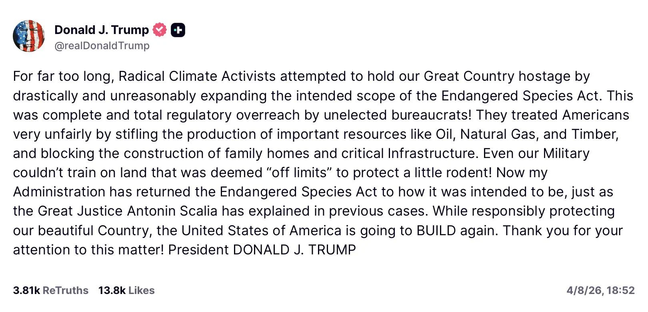Click the dark plus badge icon
The image size is (648, 312).
tap(178, 30)
